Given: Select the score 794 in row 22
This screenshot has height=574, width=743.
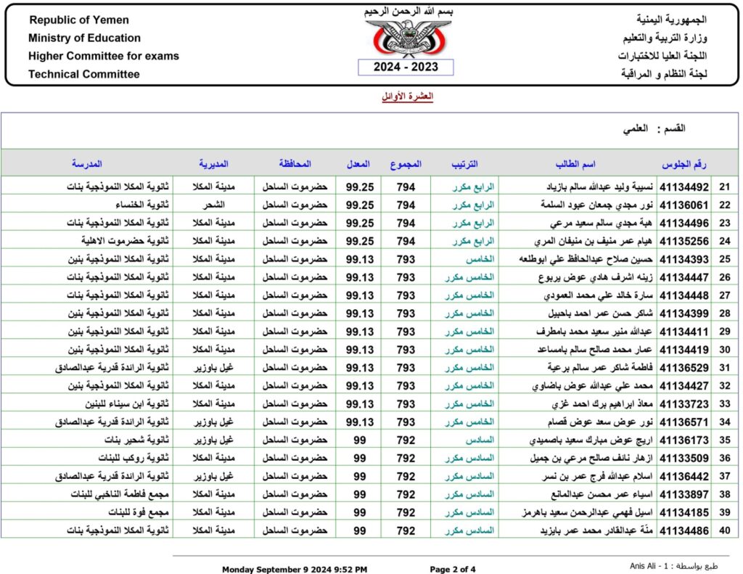Looking at the screenshot, I should click(406, 205).
